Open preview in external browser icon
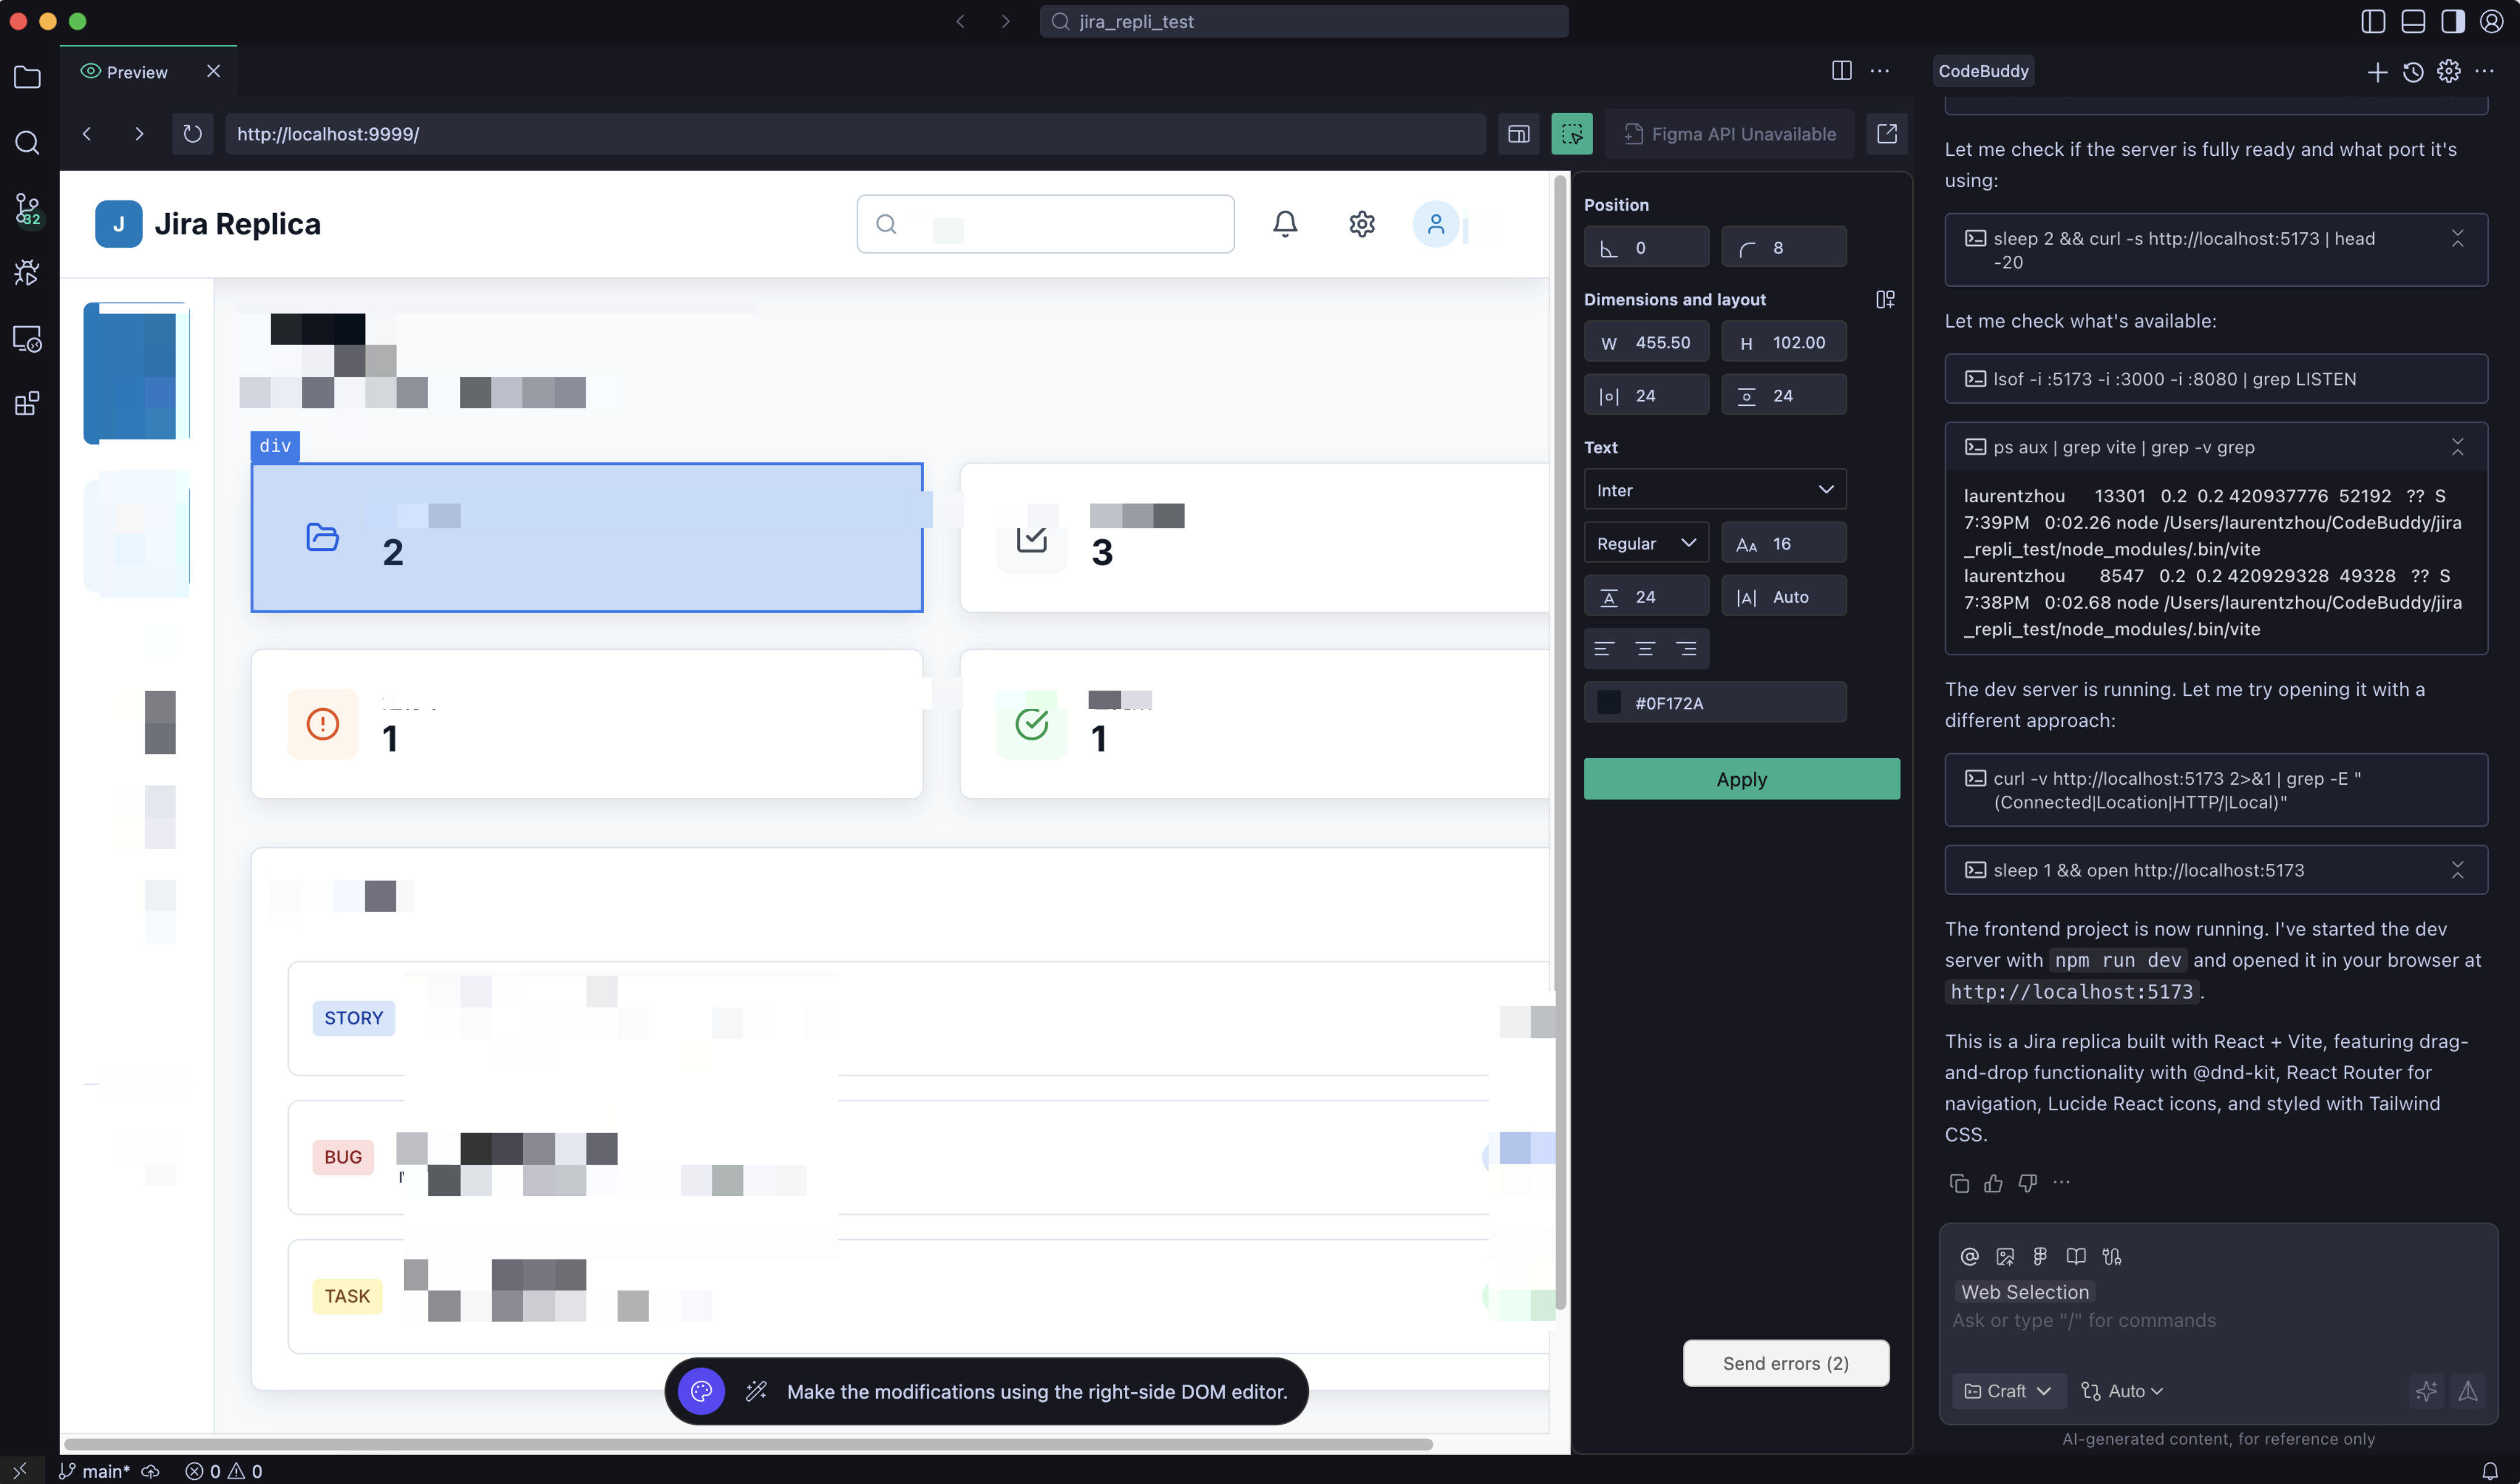The width and height of the screenshot is (2520, 1484). 1886,134
